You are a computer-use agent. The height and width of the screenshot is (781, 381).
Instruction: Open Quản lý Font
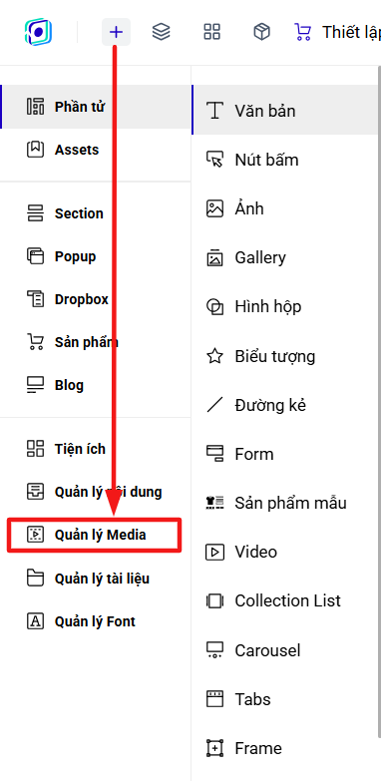[96, 621]
